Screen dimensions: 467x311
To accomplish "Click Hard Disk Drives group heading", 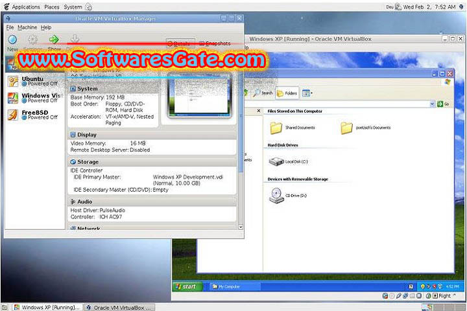I will pyautogui.click(x=283, y=145).
